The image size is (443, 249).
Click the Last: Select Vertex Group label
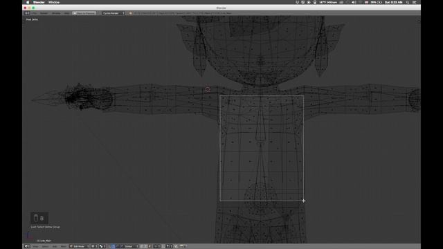(45, 227)
